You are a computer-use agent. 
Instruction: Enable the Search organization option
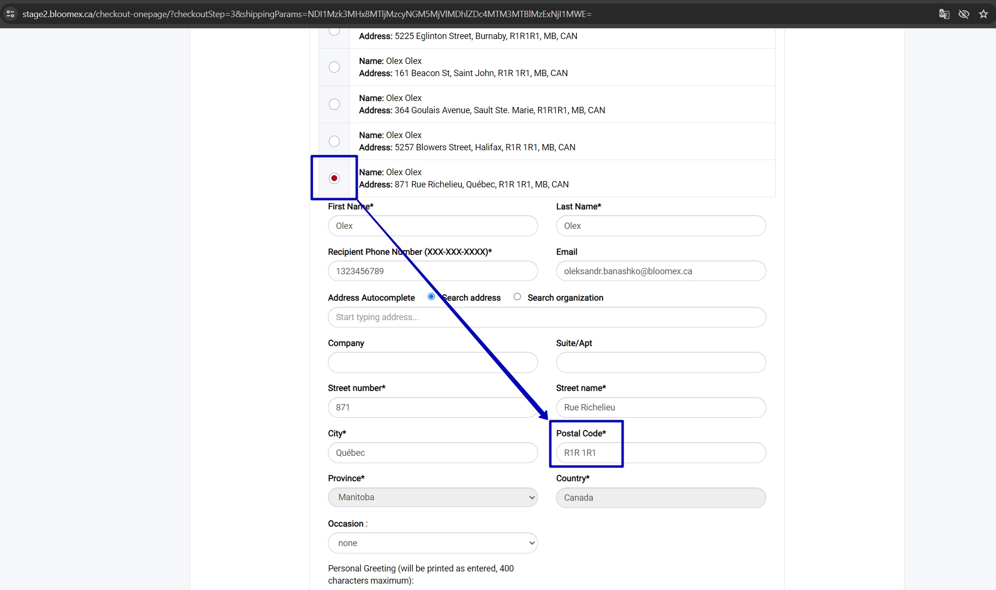[x=517, y=297]
